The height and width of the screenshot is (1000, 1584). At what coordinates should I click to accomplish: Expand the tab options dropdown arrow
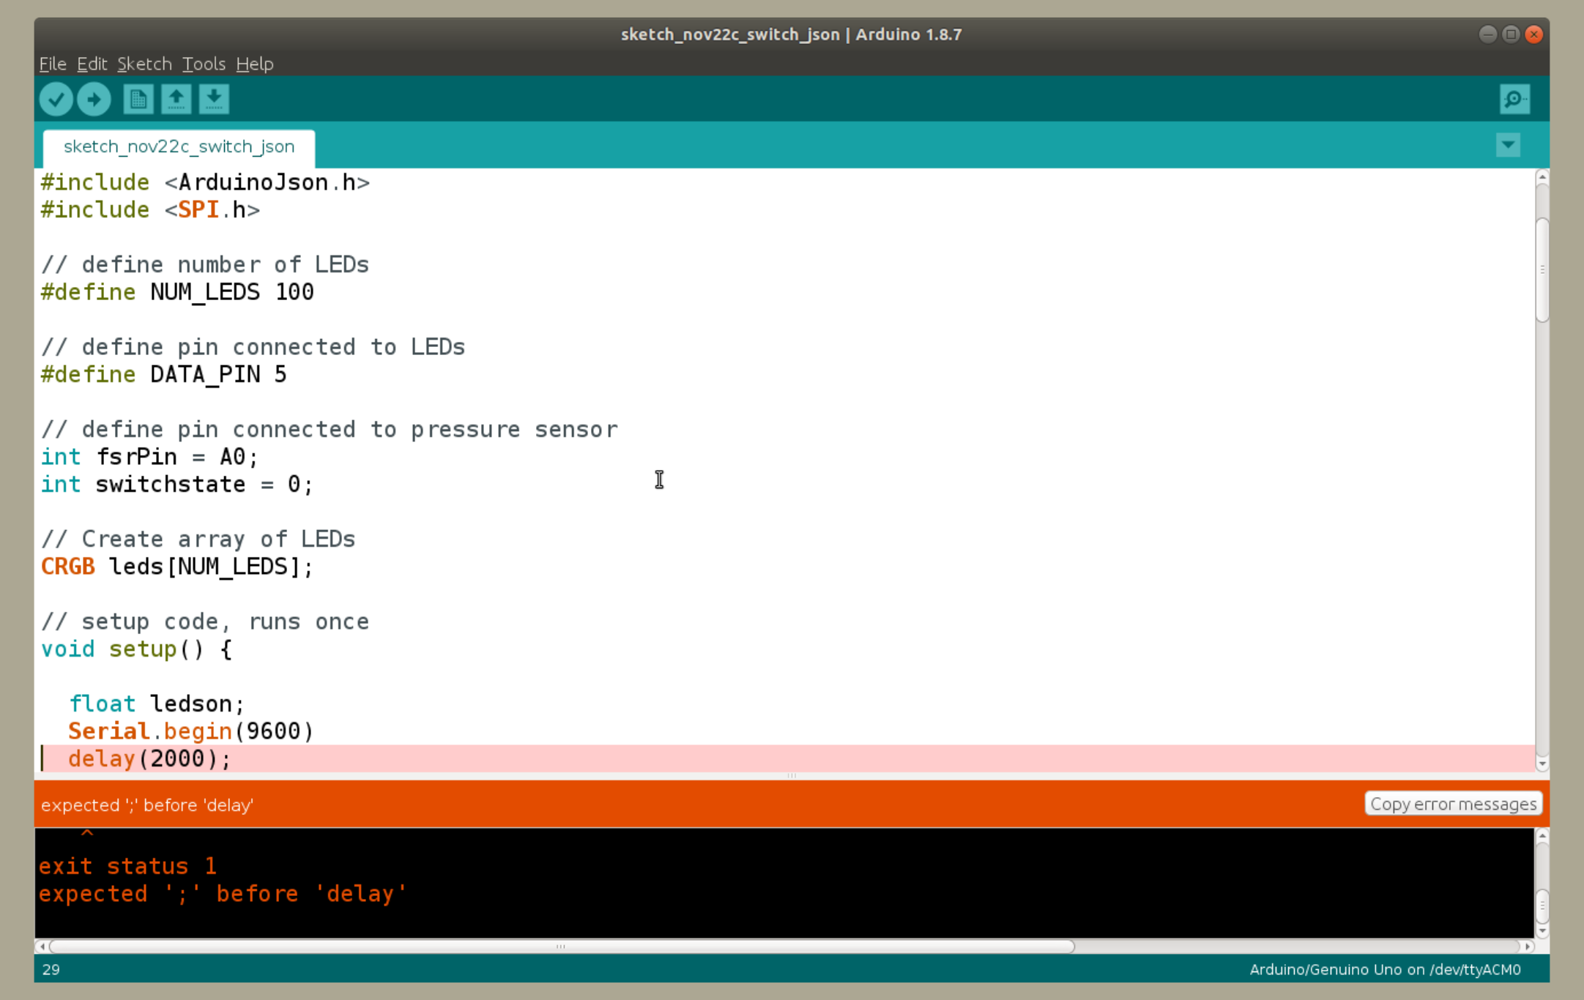click(x=1508, y=145)
